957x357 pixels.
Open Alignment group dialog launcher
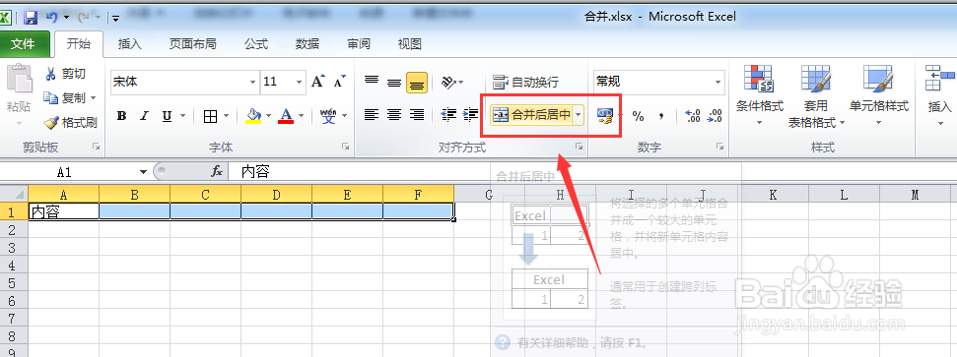click(580, 147)
